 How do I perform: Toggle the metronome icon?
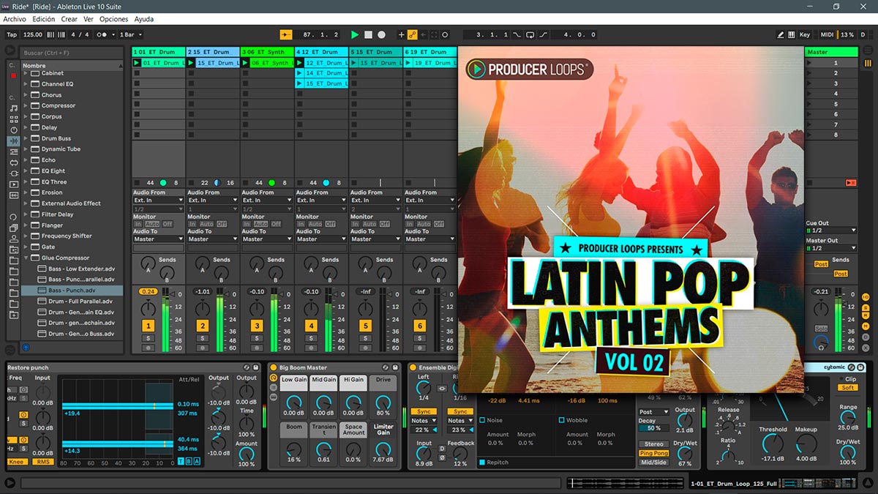point(105,34)
